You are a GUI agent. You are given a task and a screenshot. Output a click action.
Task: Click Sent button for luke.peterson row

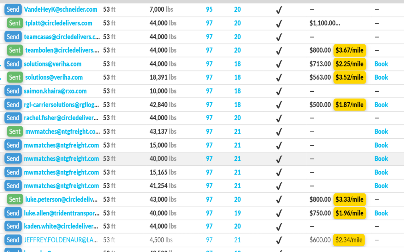click(15, 199)
